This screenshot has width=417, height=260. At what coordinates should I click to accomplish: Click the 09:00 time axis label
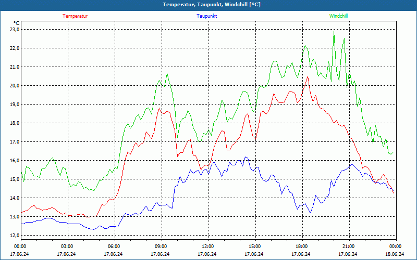click(x=161, y=246)
